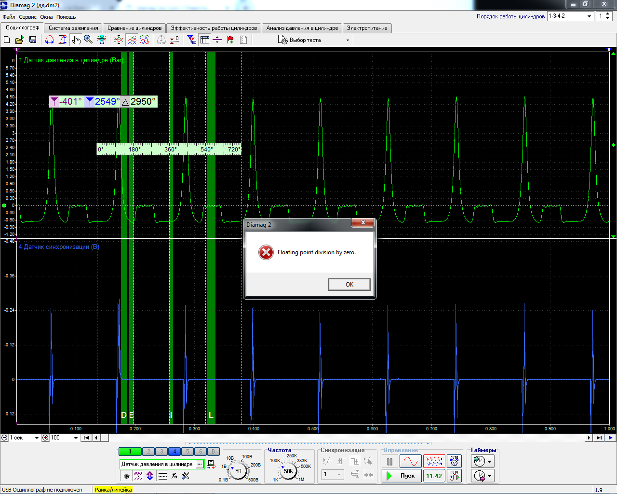The width and height of the screenshot is (617, 494).
Task: Click the sine wave mode button
Action: (x=411, y=462)
